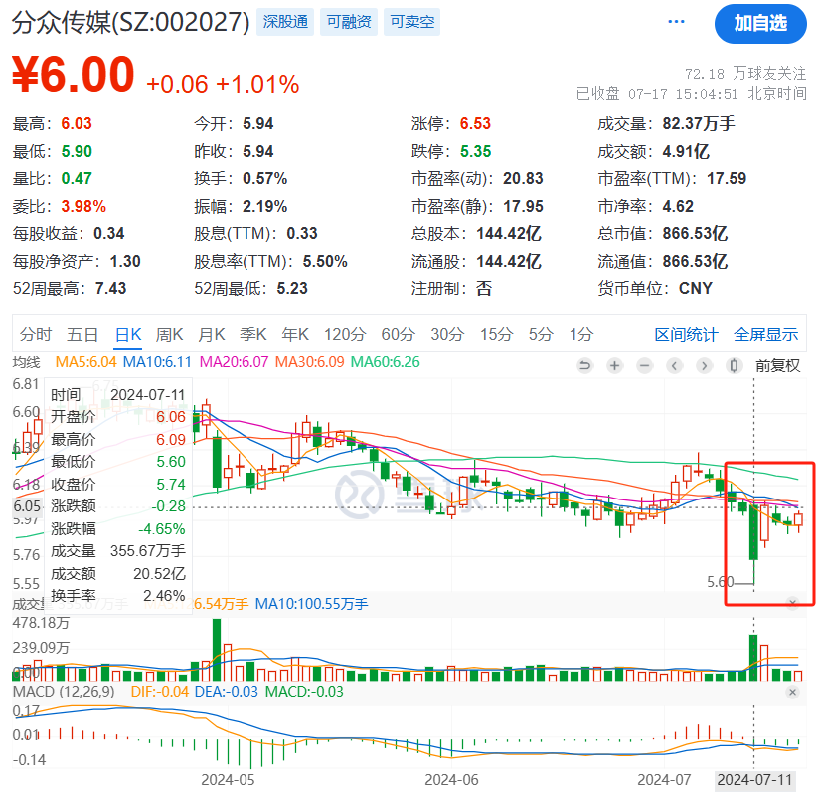
Task: Switch to the 60分 interval tab
Action: coord(398,334)
